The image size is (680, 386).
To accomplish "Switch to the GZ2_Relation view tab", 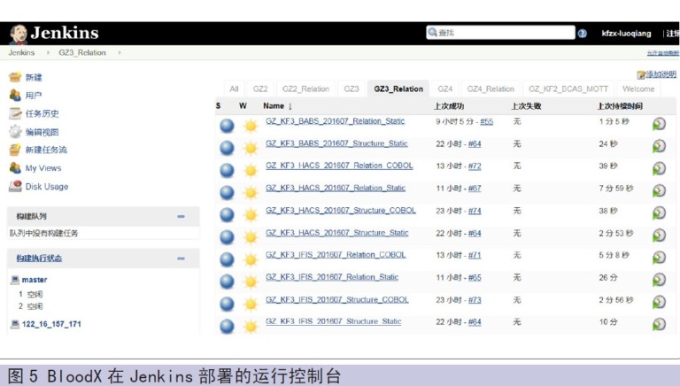I will [305, 89].
